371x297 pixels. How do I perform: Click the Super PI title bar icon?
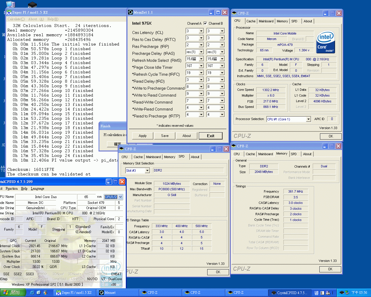coord(9,12)
